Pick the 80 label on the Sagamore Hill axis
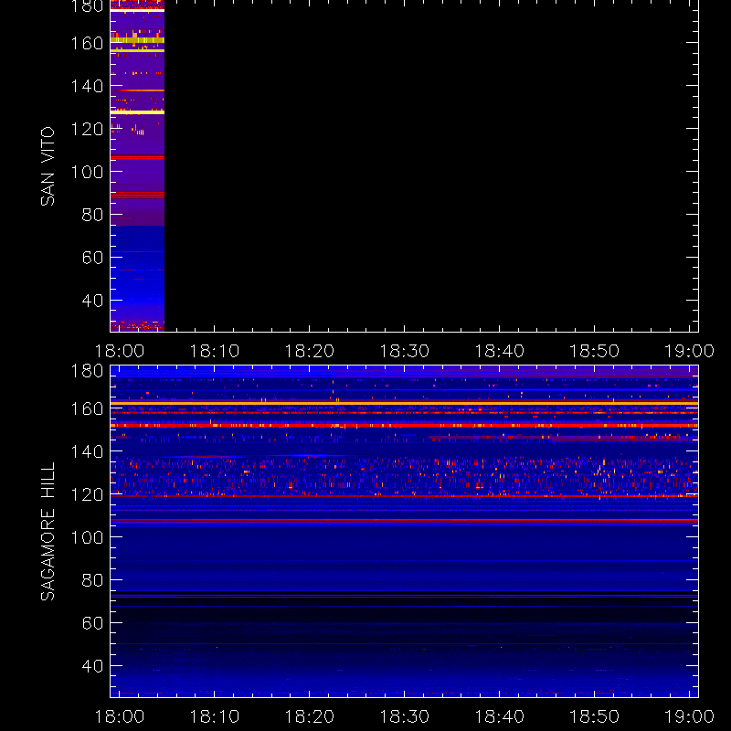The image size is (731, 731). coord(92,580)
